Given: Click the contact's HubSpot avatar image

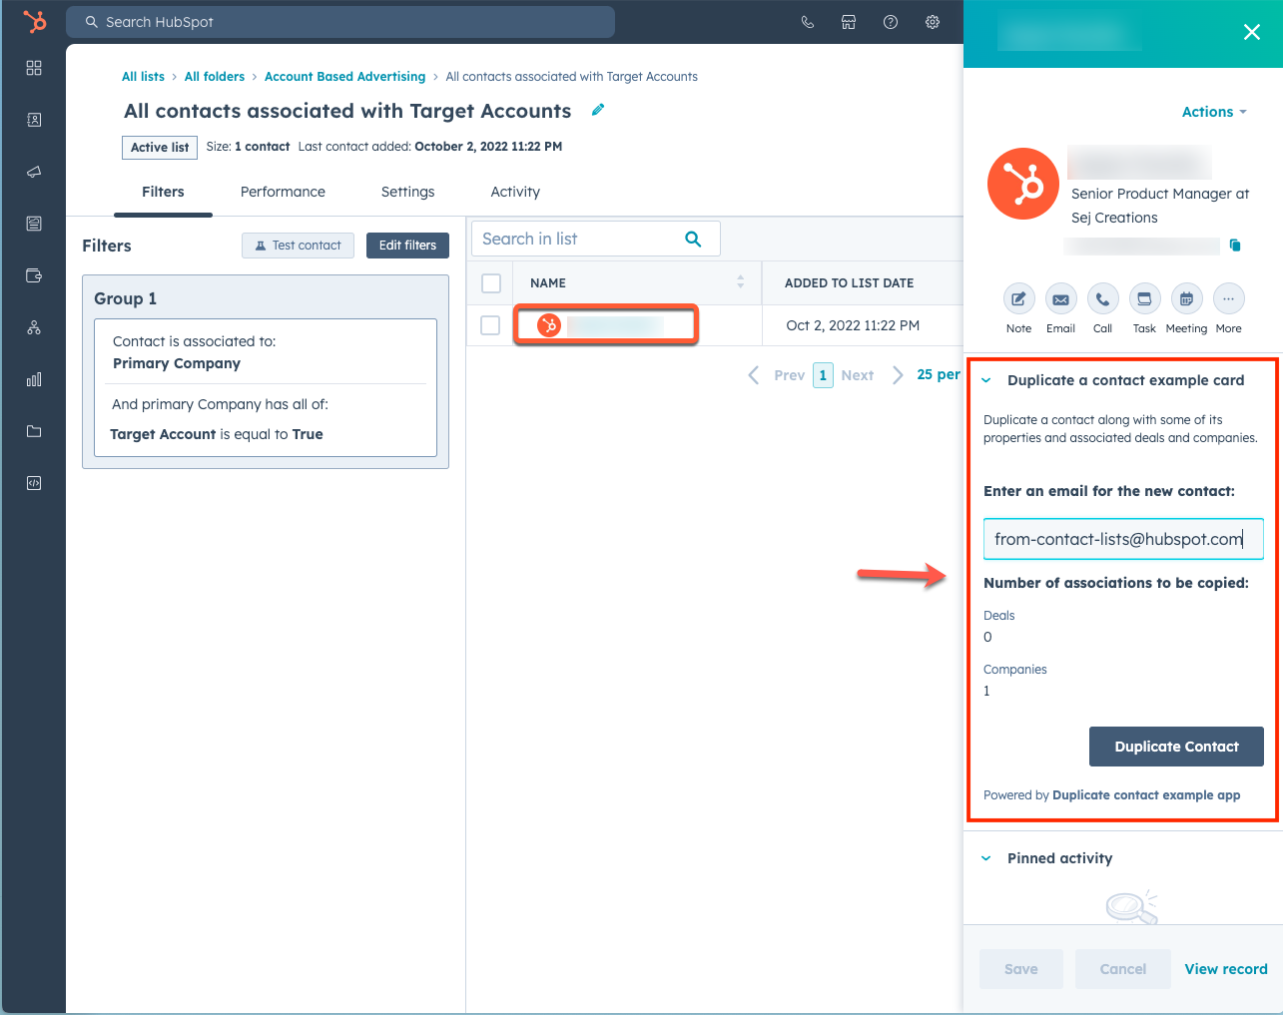Looking at the screenshot, I should click(x=1023, y=184).
